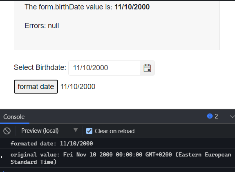235x172 pixels.
Task: Click the Select Birthdate label
Action: pos(40,67)
